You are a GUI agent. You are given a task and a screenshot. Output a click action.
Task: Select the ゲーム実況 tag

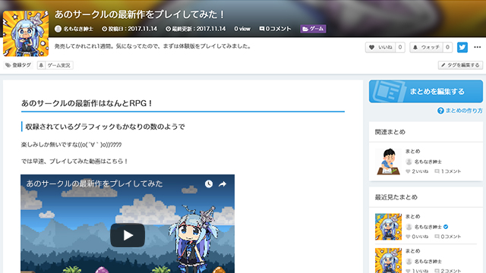59,65
